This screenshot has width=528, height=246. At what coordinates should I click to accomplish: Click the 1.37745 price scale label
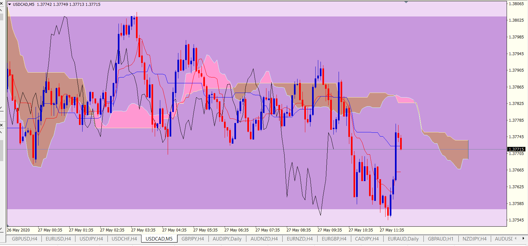point(516,137)
